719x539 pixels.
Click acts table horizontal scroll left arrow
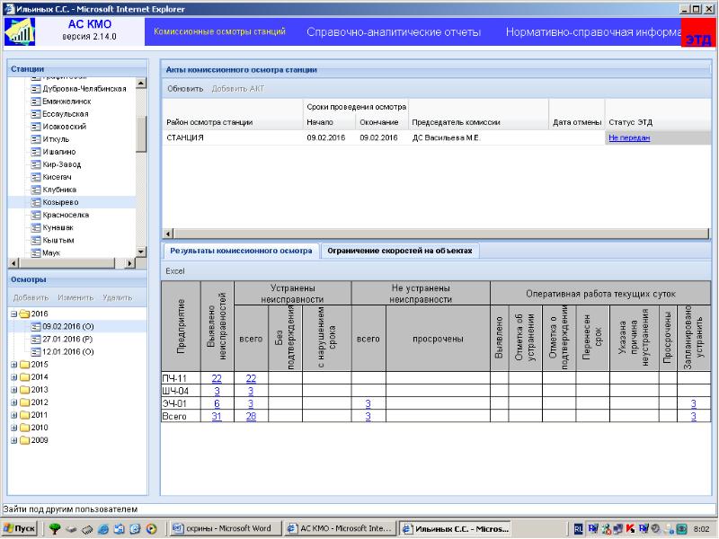point(168,234)
